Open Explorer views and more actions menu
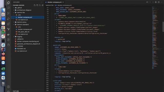Screen dimensions: 164x92 (x=42, y=2)
